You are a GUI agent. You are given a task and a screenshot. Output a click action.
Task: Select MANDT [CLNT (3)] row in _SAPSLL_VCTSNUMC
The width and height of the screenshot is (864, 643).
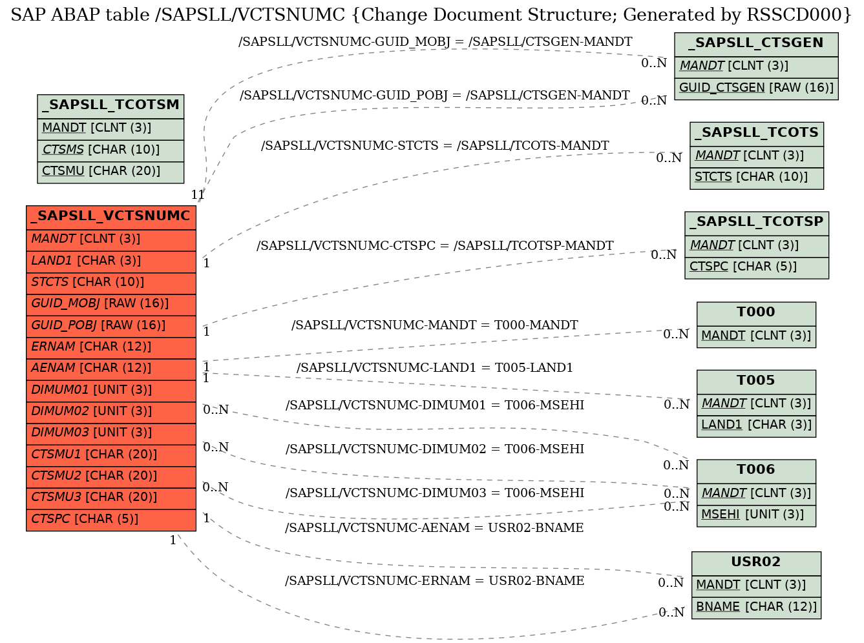111,239
